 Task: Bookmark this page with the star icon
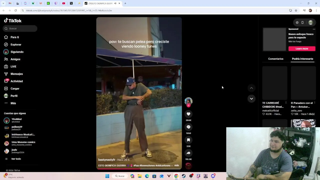[296, 10]
